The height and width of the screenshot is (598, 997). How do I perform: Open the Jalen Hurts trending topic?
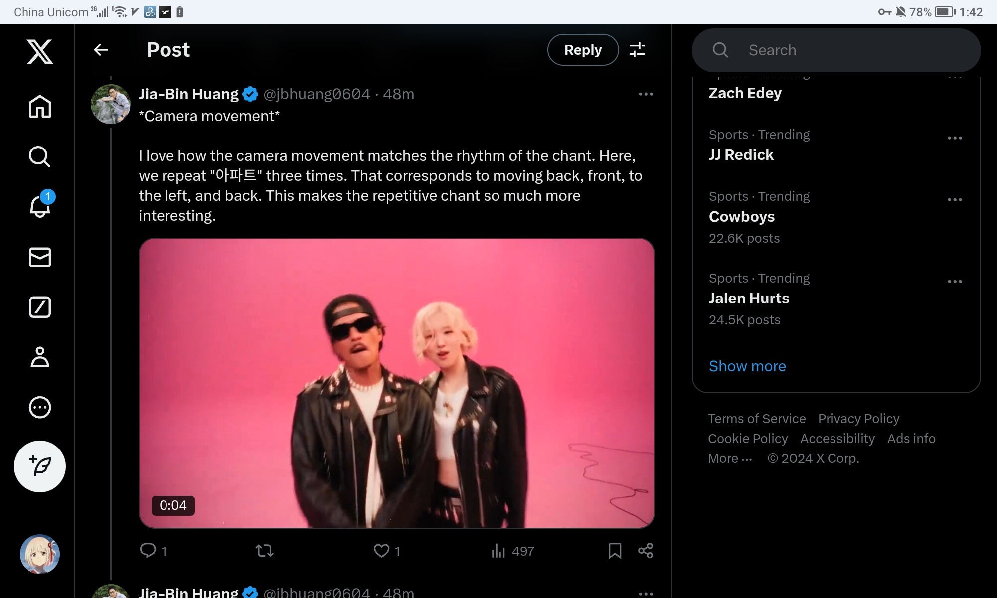[749, 299]
